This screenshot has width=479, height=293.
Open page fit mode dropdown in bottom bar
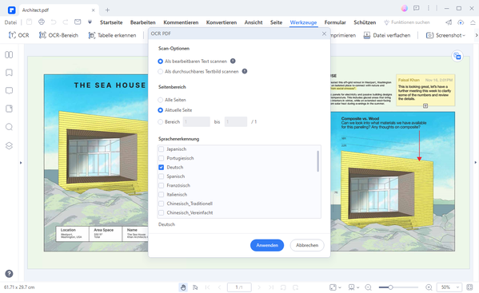pos(335,287)
